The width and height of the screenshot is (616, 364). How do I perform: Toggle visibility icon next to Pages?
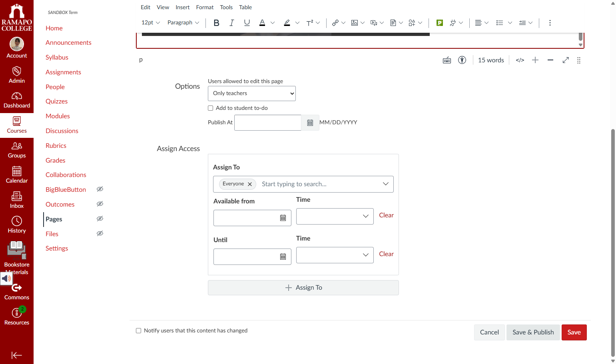100,219
